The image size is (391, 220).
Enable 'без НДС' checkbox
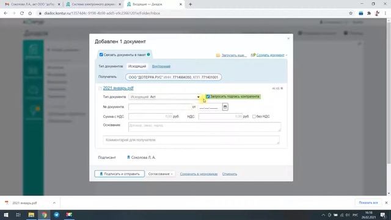click(254, 117)
